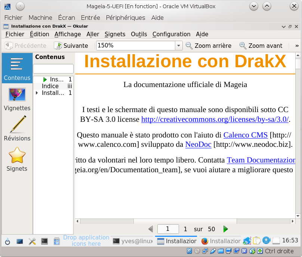This screenshot has height=257, width=302.
Task: Open the file manager drawer icon
Action: point(57,241)
